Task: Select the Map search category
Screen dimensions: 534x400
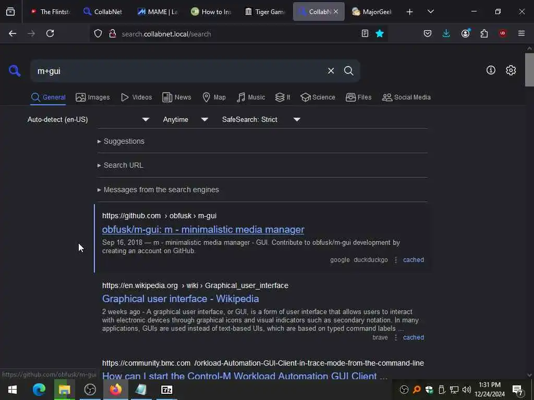Action: [x=214, y=97]
